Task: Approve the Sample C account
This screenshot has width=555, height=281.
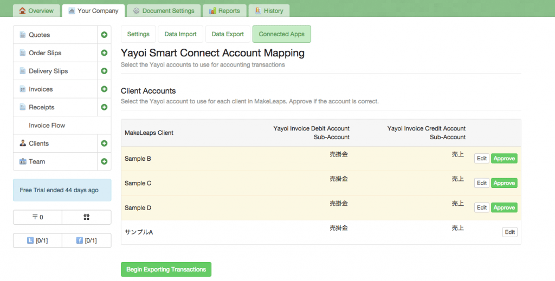Action: pyautogui.click(x=504, y=183)
